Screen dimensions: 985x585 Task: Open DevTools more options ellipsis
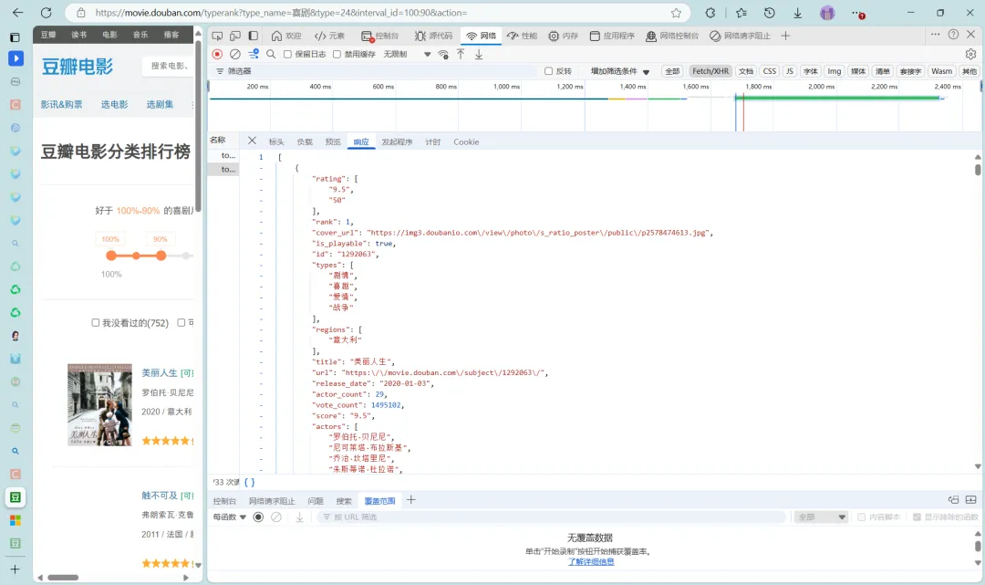[x=936, y=35]
